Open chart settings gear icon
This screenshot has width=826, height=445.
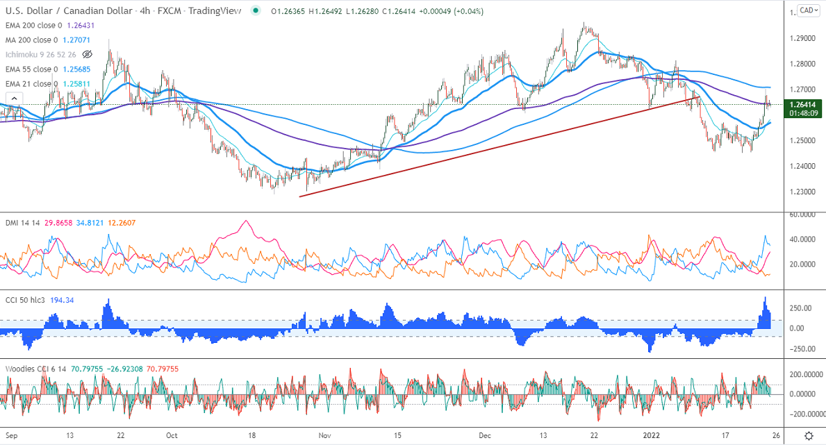click(809, 435)
